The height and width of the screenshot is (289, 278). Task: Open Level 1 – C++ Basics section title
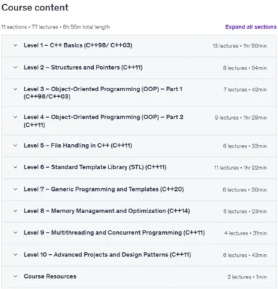pyautogui.click(x=78, y=45)
